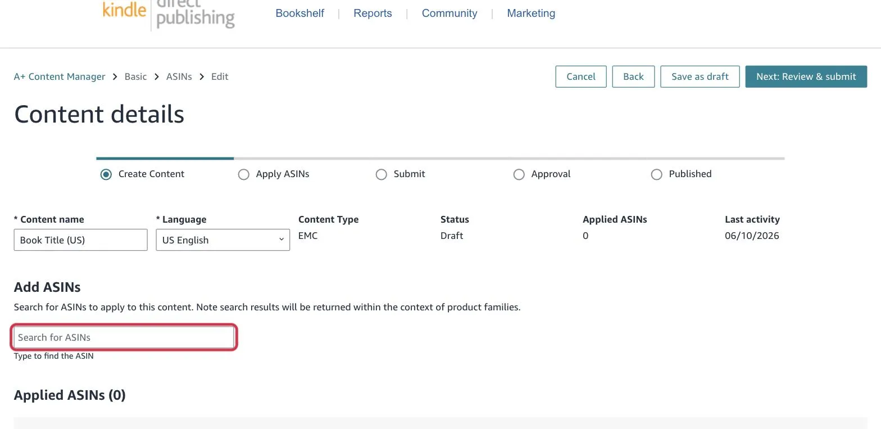The image size is (881, 429).
Task: Edit the Content name field
Action: point(81,240)
